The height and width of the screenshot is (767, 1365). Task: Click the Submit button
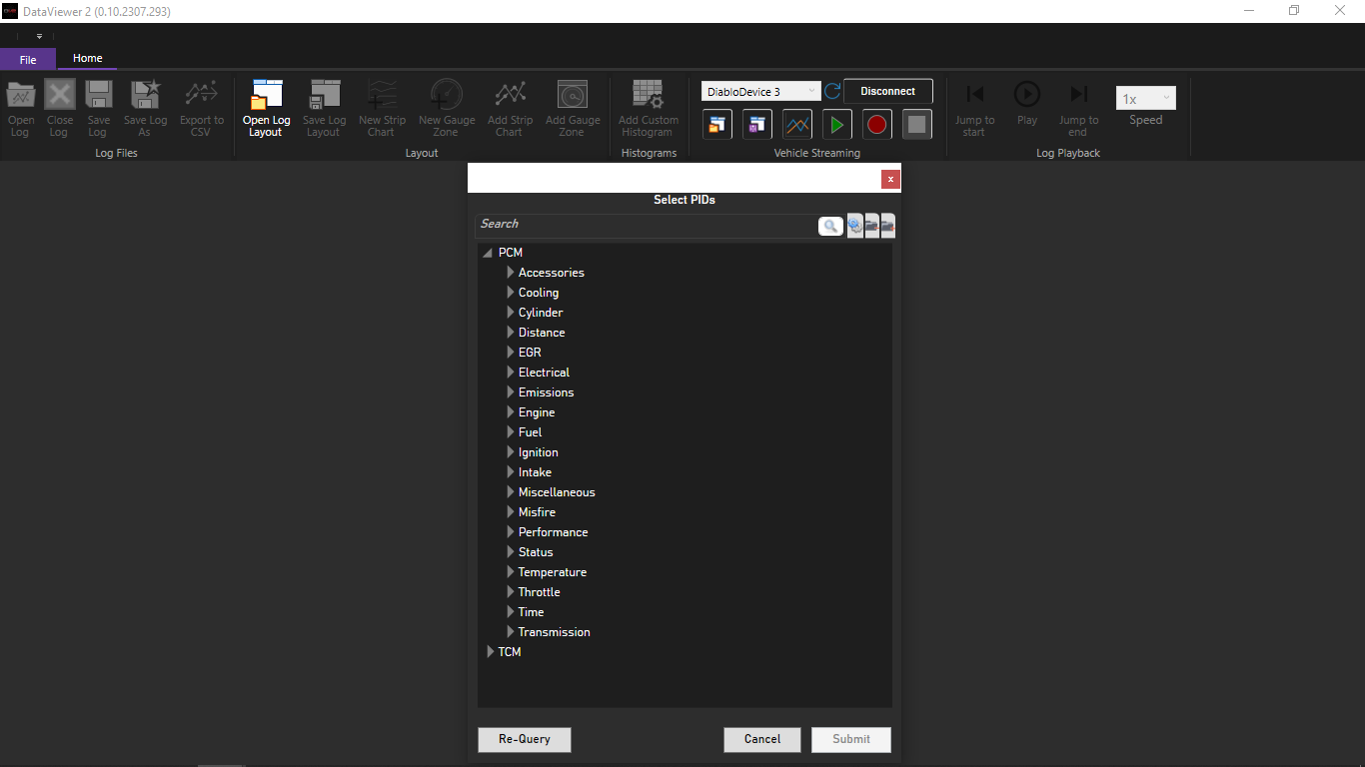(851, 739)
